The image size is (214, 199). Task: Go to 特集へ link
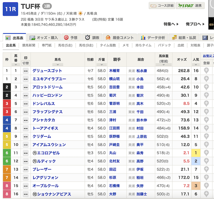pyautogui.click(x=171, y=24)
